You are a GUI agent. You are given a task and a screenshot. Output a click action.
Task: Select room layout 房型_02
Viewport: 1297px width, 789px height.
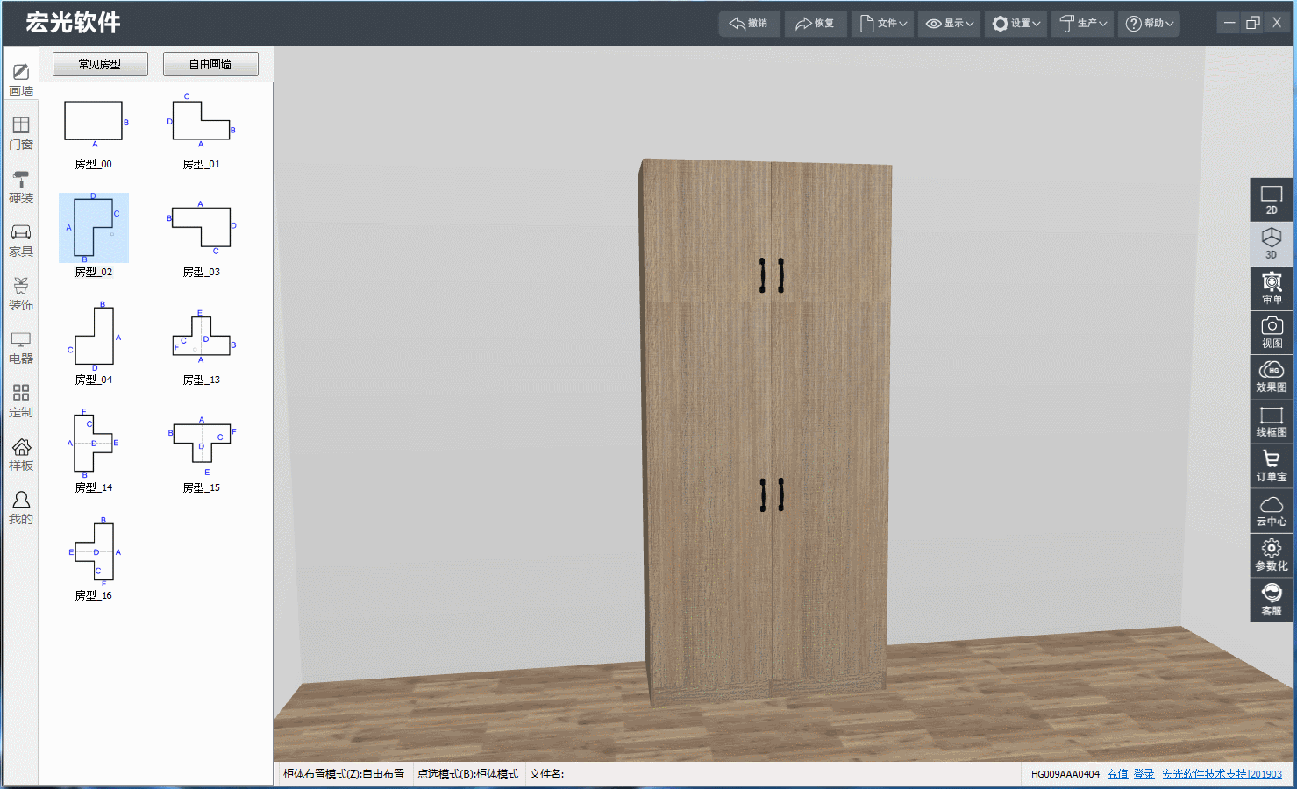pos(94,235)
